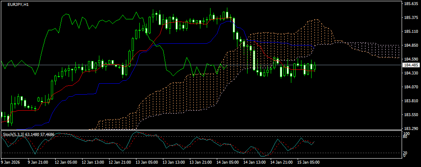Click the 15 Jan 05:00 time label
421x167 pixels.
coord(308,162)
